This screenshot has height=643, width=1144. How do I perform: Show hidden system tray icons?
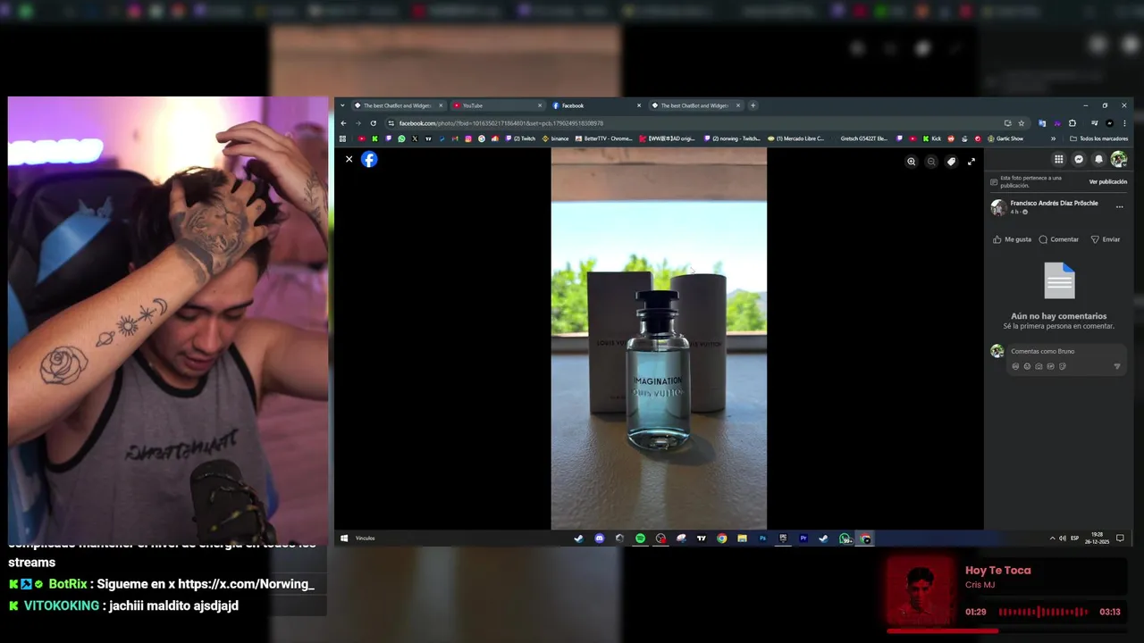1052,539
